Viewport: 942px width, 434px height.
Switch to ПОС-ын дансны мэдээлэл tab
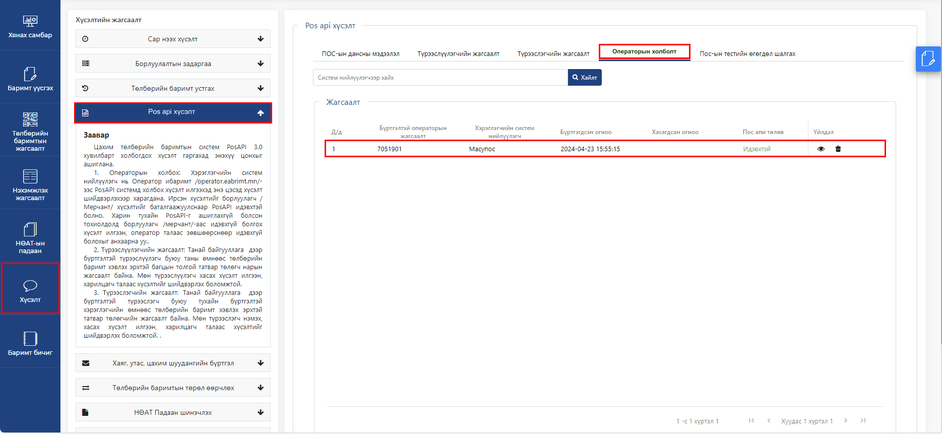point(360,54)
